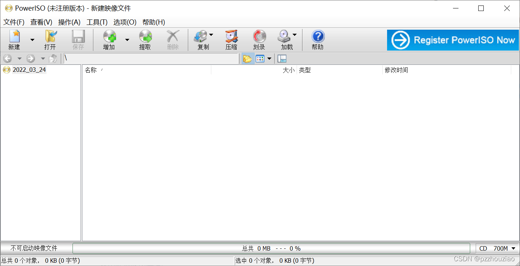Screen dimensions: 520x266
Task: Open the 操作(A) menu
Action: [69, 22]
